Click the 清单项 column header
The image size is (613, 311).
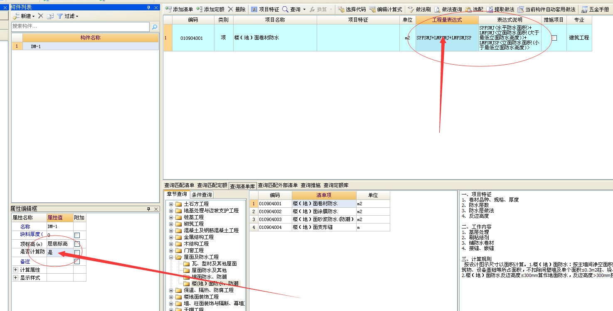[x=324, y=195]
